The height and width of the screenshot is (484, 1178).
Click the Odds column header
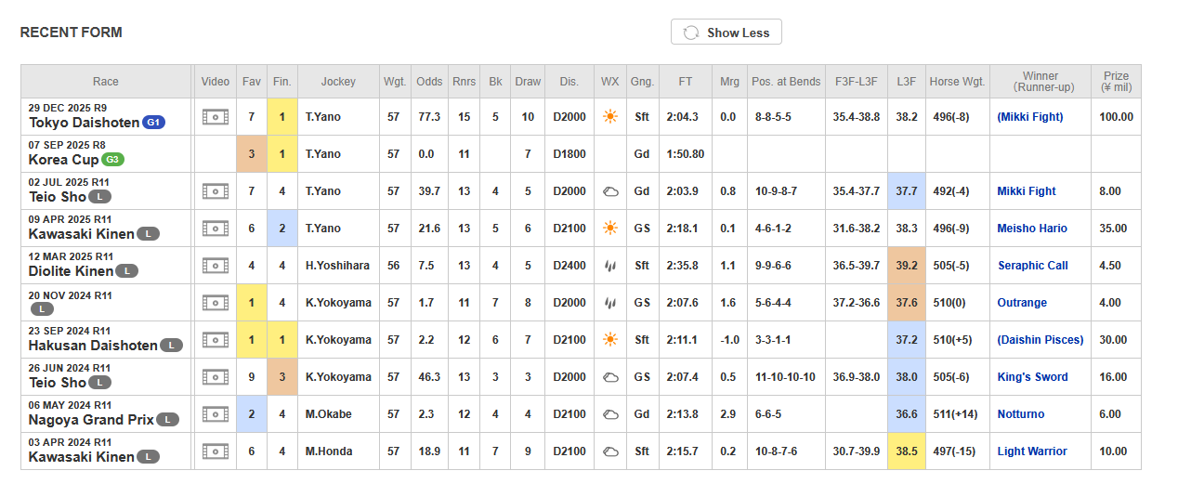(x=429, y=82)
